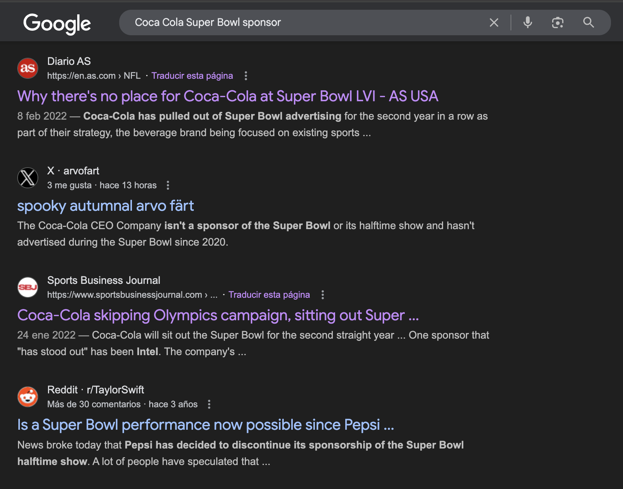
Task: Click the X logo favicon for arvofart
Action: pyautogui.click(x=28, y=178)
